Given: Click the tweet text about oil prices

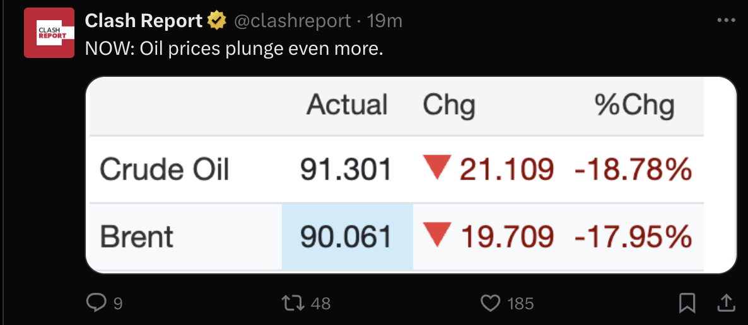Looking at the screenshot, I should 234,48.
